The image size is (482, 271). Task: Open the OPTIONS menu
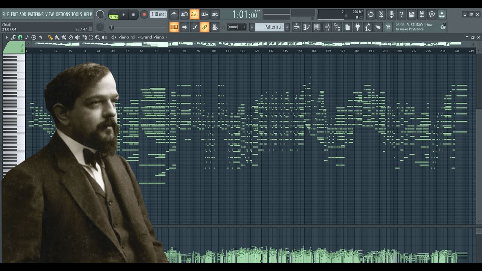[x=63, y=14]
